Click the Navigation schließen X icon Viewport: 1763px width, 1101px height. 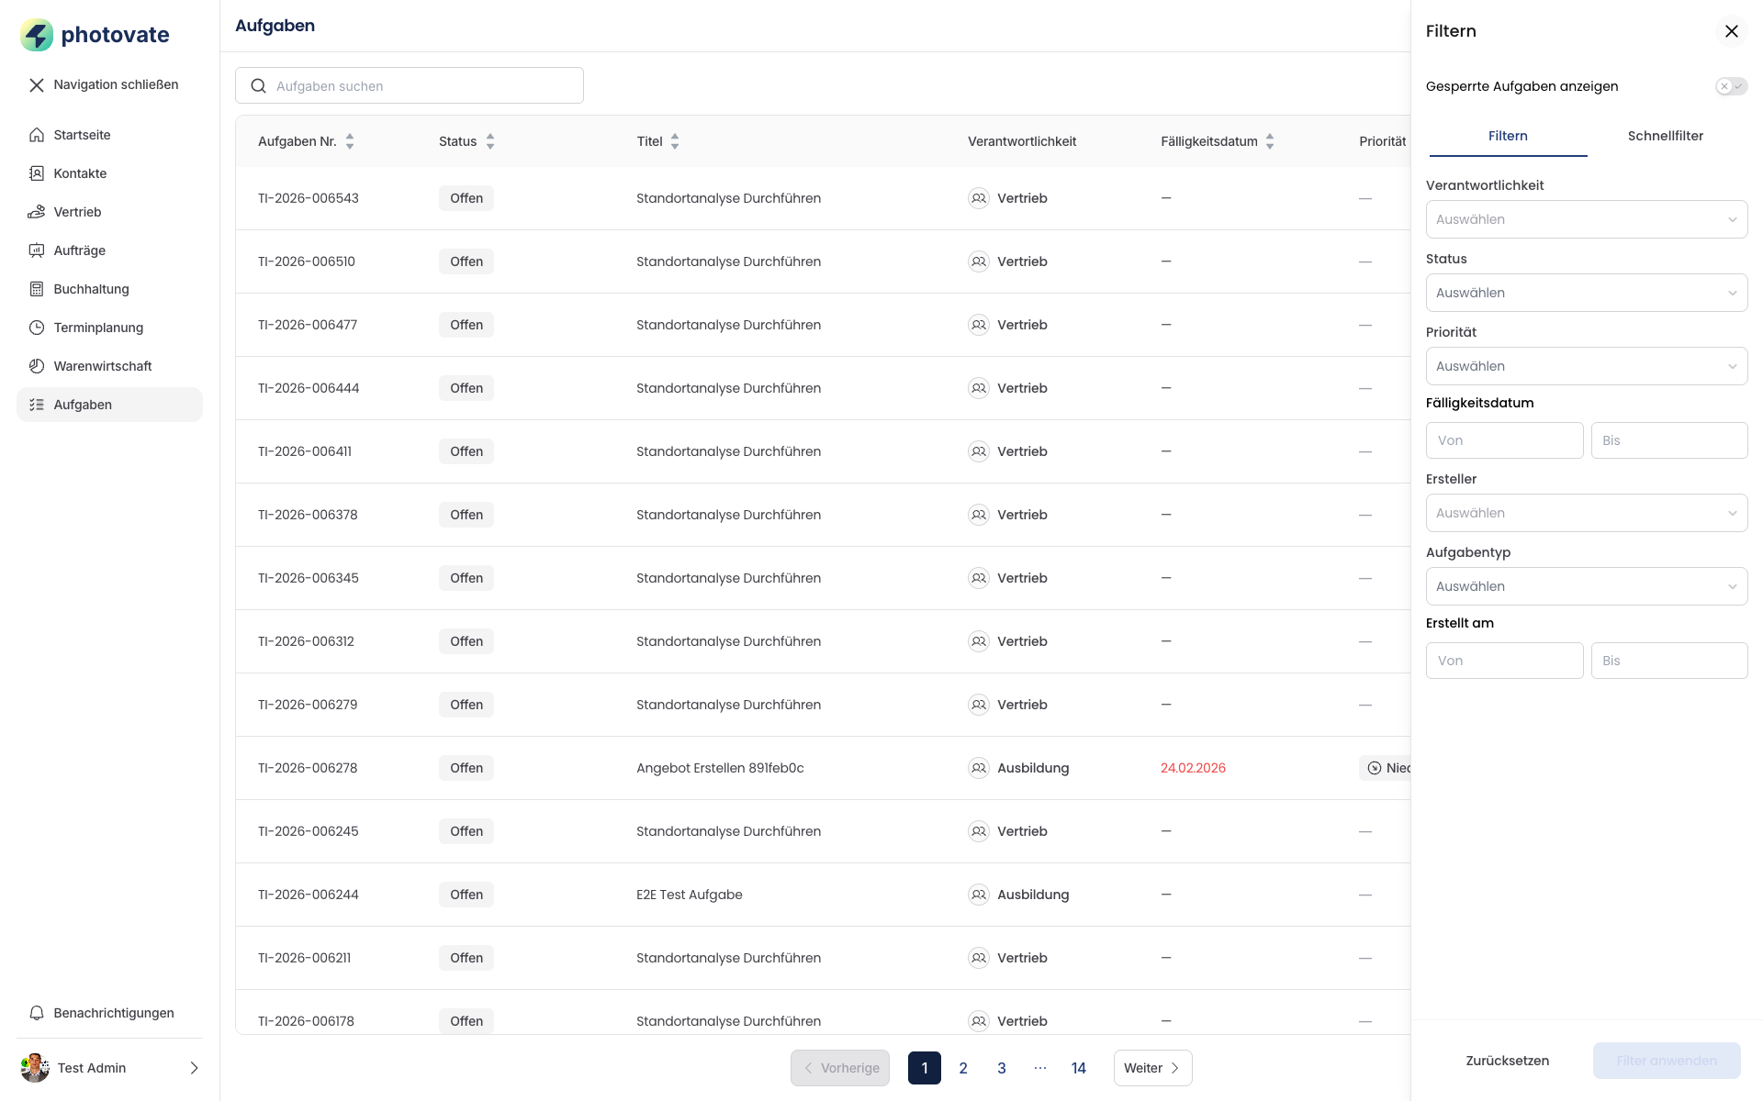coord(37,85)
